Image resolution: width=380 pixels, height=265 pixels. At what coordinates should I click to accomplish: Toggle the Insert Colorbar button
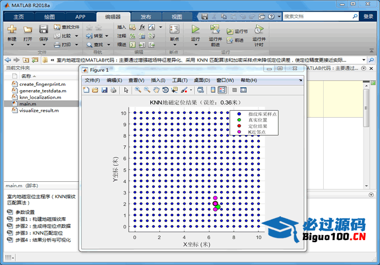pos(213,90)
